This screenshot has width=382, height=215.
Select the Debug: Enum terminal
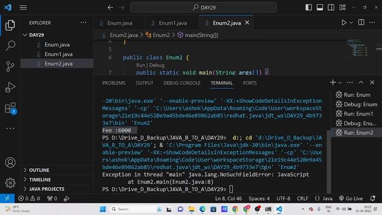(x=356, y=105)
